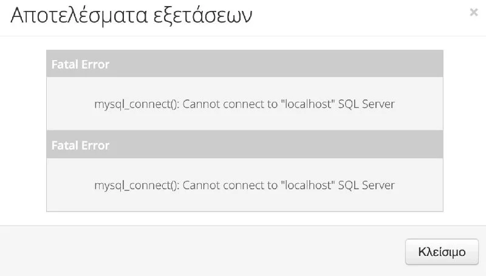The width and height of the screenshot is (486, 276).
Task: Select the first Fatal Error header
Action: pyautogui.click(x=245, y=64)
